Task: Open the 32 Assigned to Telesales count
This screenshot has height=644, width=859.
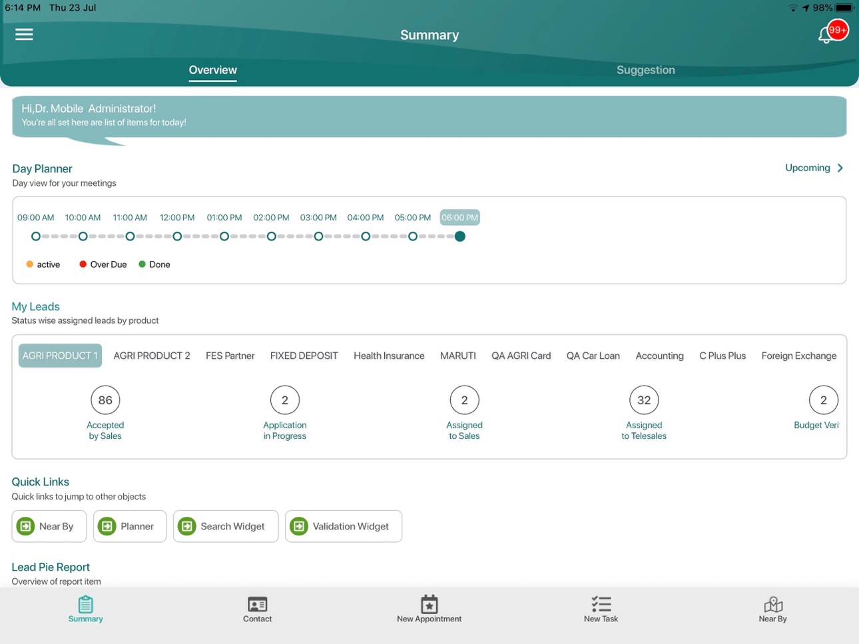Action: 644,400
